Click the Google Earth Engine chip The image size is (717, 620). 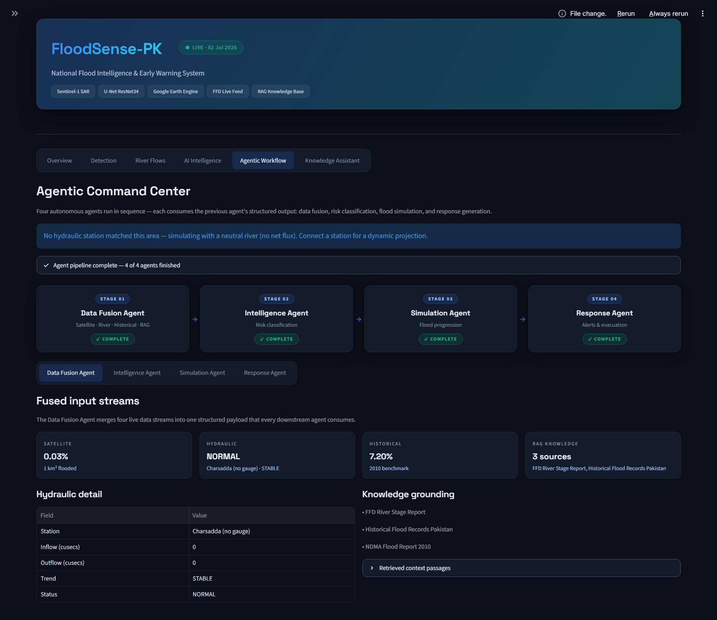(x=175, y=91)
